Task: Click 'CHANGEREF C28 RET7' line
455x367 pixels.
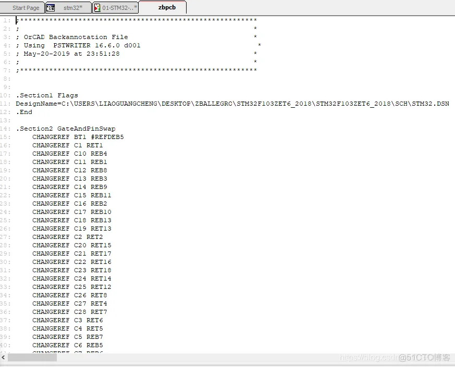Action: tap(70, 312)
